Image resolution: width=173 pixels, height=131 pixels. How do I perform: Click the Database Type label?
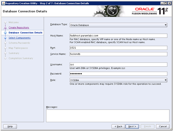[59, 24]
